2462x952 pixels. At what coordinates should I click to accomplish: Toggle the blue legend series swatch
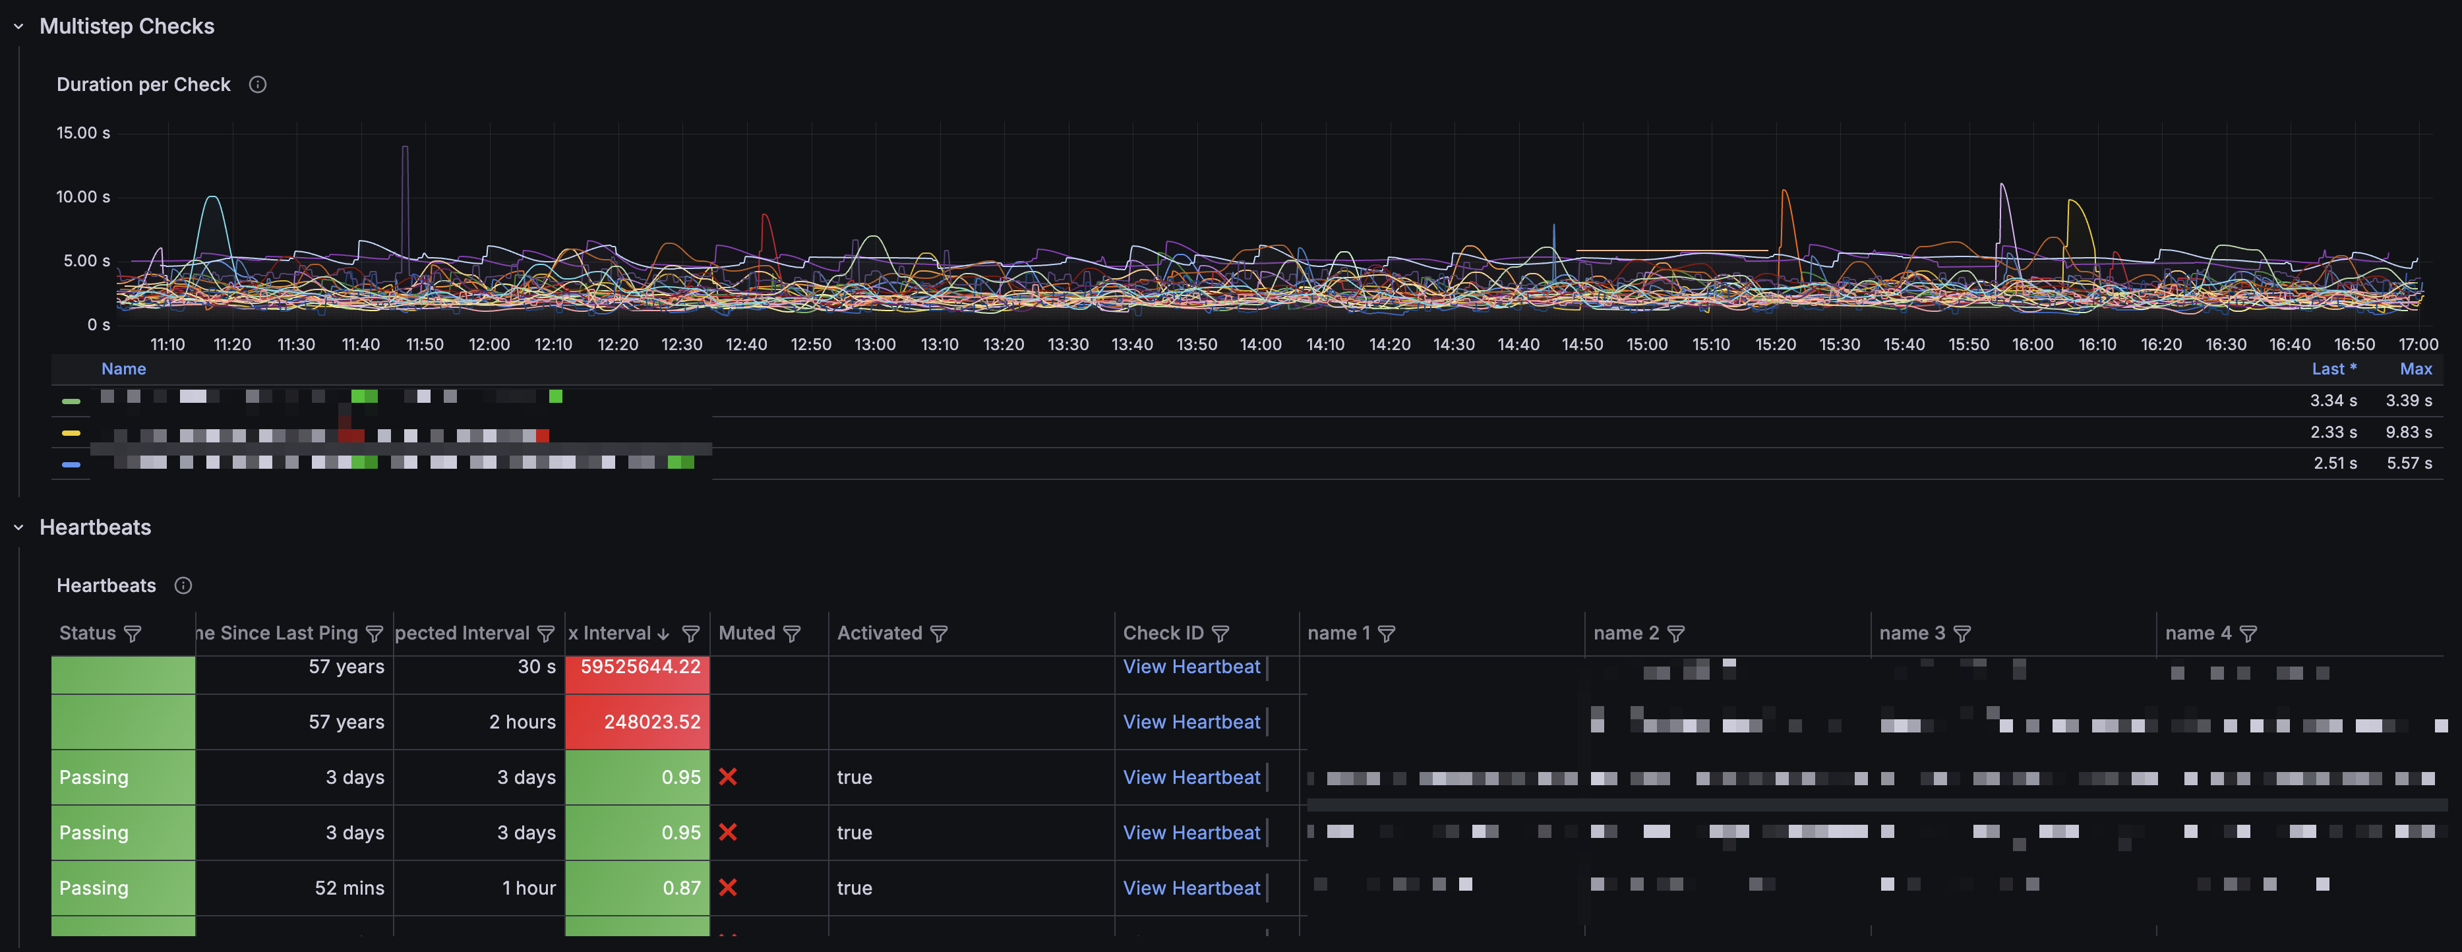tap(72, 465)
